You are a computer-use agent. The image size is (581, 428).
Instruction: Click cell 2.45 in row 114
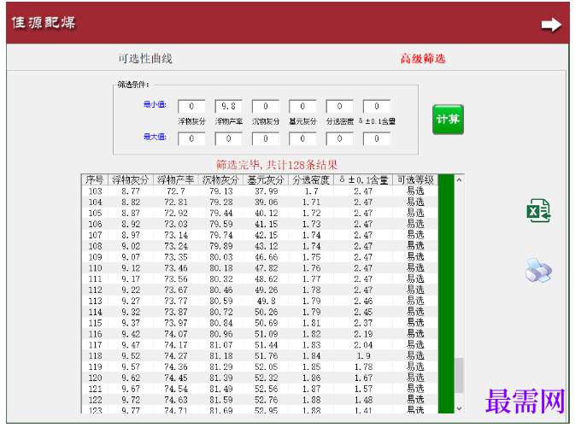click(x=363, y=312)
